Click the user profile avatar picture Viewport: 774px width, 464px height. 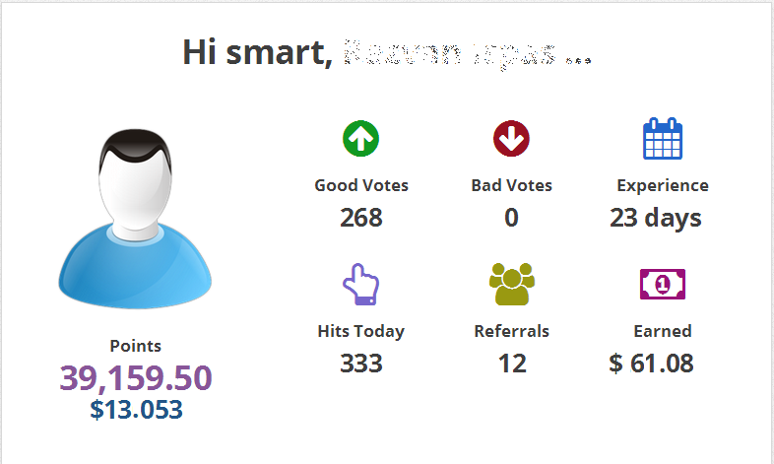pos(135,222)
